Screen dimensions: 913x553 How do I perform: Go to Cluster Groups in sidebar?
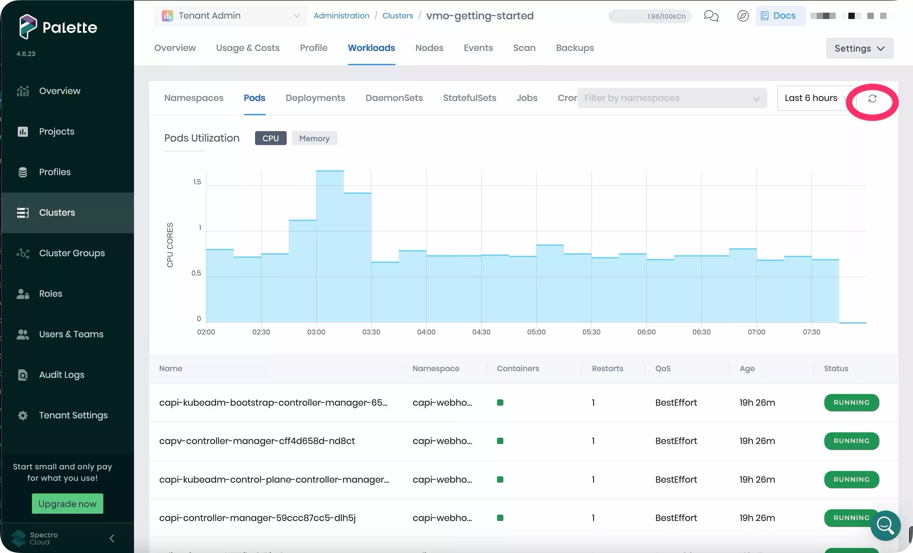point(72,253)
